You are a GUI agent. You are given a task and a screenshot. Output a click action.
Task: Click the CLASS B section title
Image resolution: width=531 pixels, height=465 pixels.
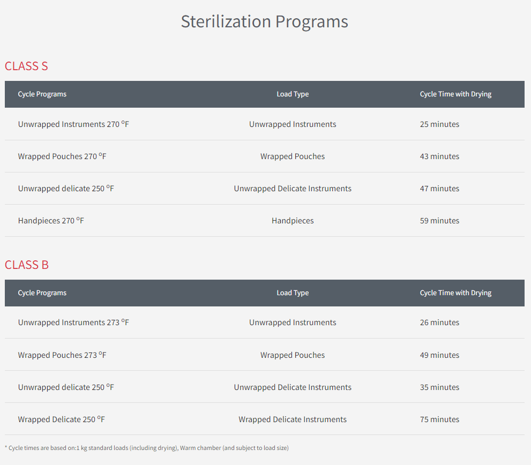(27, 265)
